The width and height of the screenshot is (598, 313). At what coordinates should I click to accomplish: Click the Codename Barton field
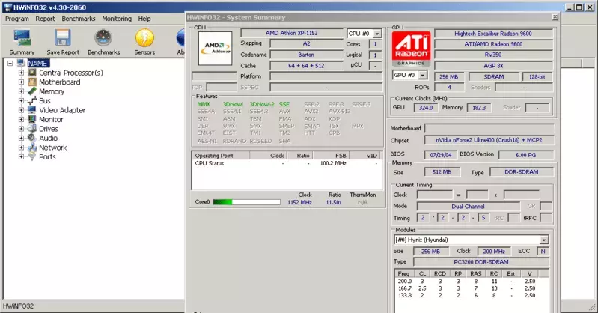[x=306, y=55]
